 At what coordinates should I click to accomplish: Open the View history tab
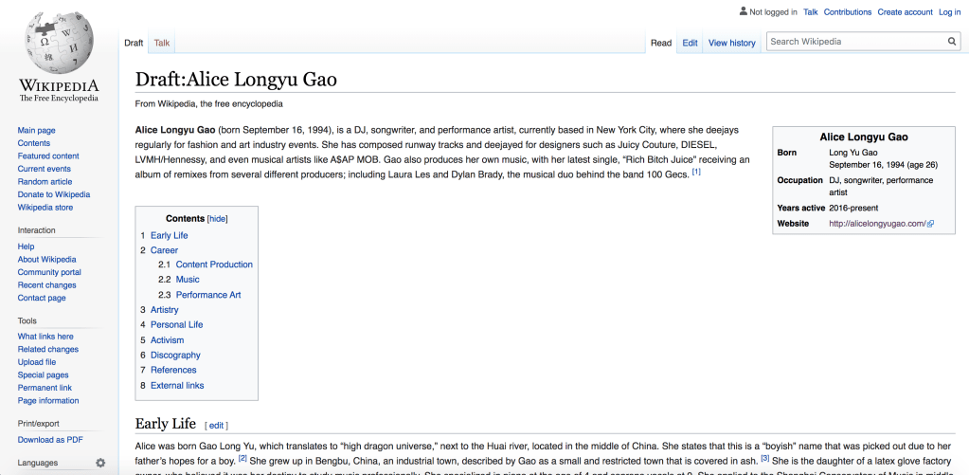(731, 43)
